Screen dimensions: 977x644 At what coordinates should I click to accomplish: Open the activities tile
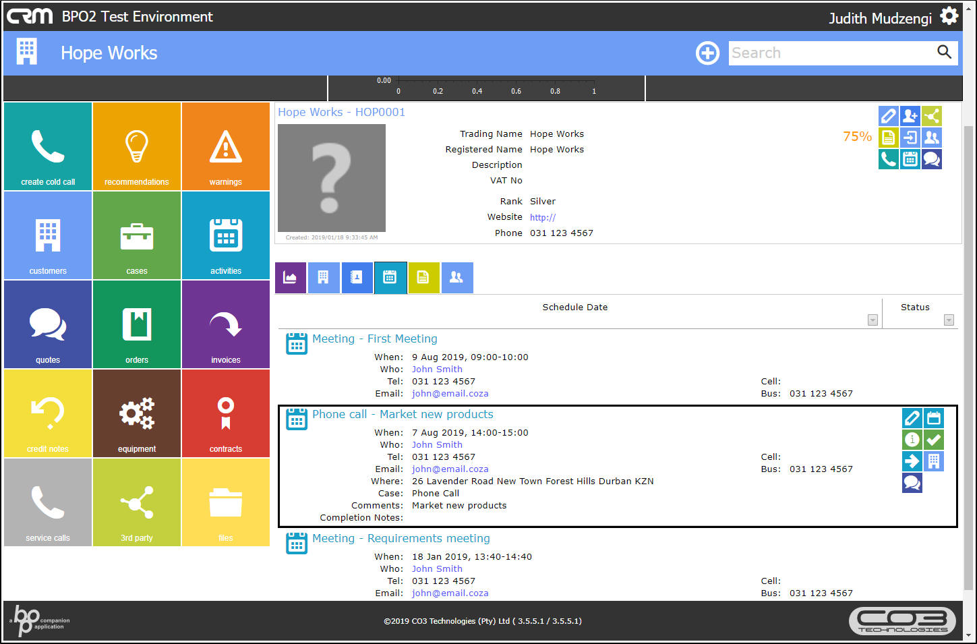coord(226,235)
